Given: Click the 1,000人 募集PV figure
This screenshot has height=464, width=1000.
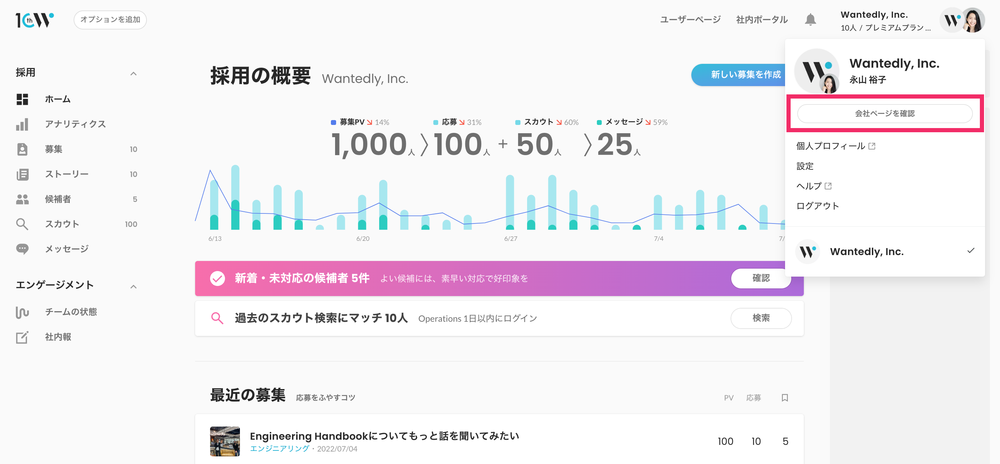Looking at the screenshot, I should [x=373, y=145].
